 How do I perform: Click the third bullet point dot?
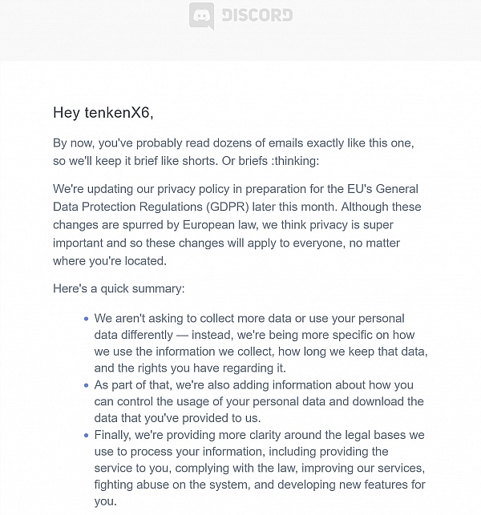(87, 435)
